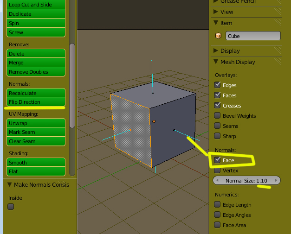Enable Sharp overlay checkbox

[217, 136]
